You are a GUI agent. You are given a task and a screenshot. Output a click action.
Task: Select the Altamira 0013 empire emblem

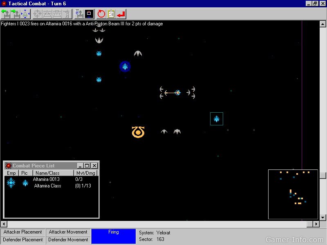click(x=10, y=183)
